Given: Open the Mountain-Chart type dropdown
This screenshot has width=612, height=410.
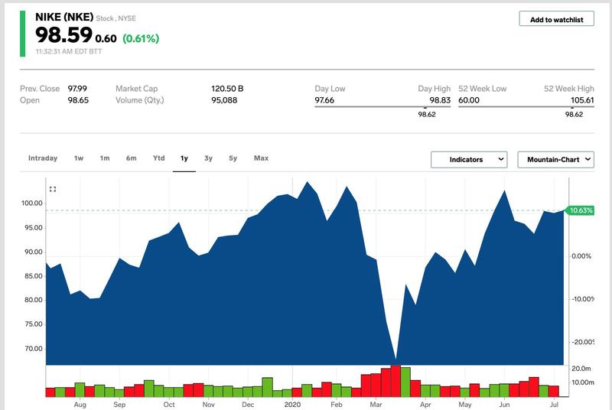Looking at the screenshot, I should [556, 160].
